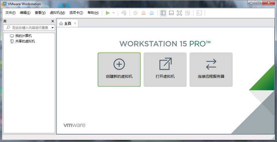Maximize the VMware Workstation window

point(259,3)
